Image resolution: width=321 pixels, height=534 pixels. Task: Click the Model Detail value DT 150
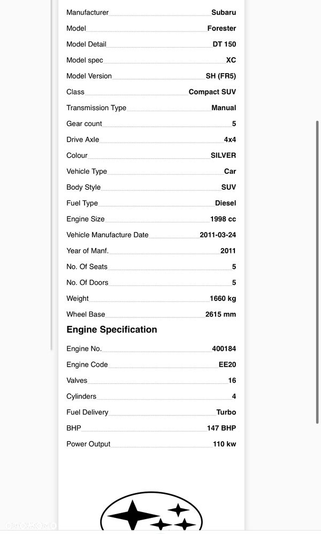[x=224, y=44]
